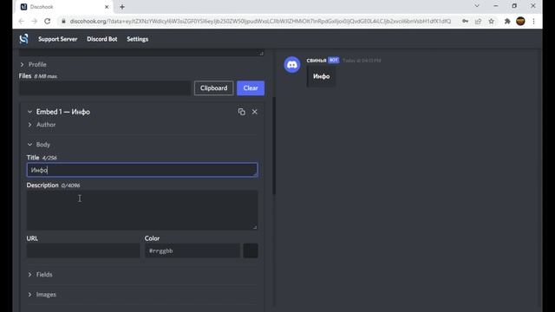Collapse the Embed 1 — Инфо section

(59, 112)
